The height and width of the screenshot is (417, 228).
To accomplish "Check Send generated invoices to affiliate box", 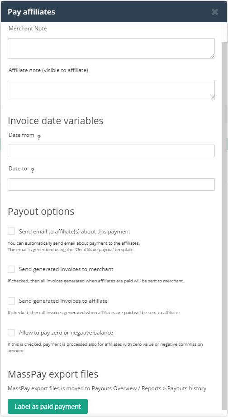I will (11, 301).
